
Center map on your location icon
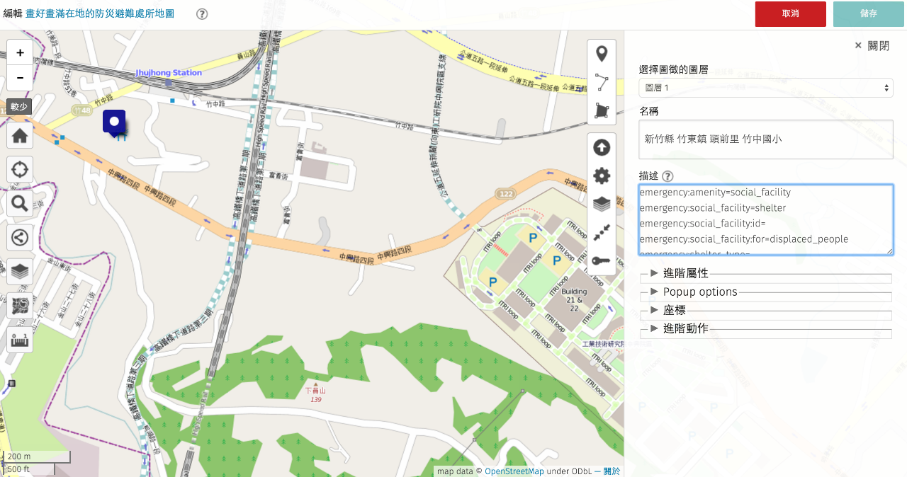tap(20, 170)
